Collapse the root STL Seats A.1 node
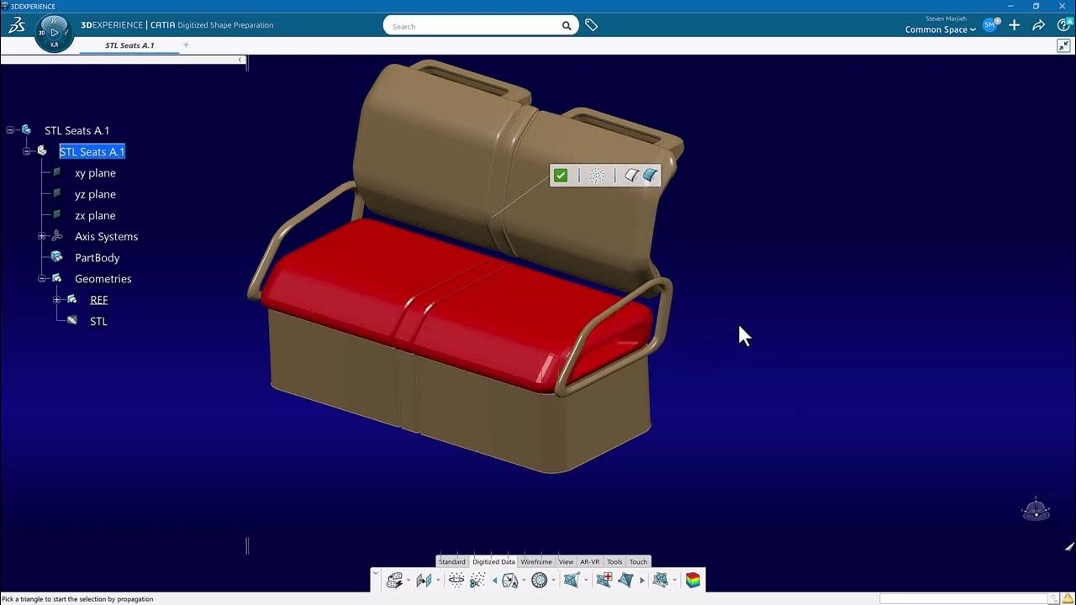1076x605 pixels. point(11,130)
